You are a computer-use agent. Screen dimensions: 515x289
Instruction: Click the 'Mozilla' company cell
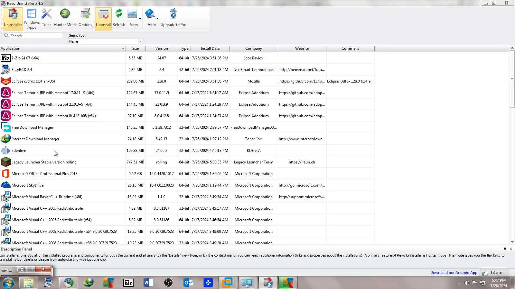point(254,81)
